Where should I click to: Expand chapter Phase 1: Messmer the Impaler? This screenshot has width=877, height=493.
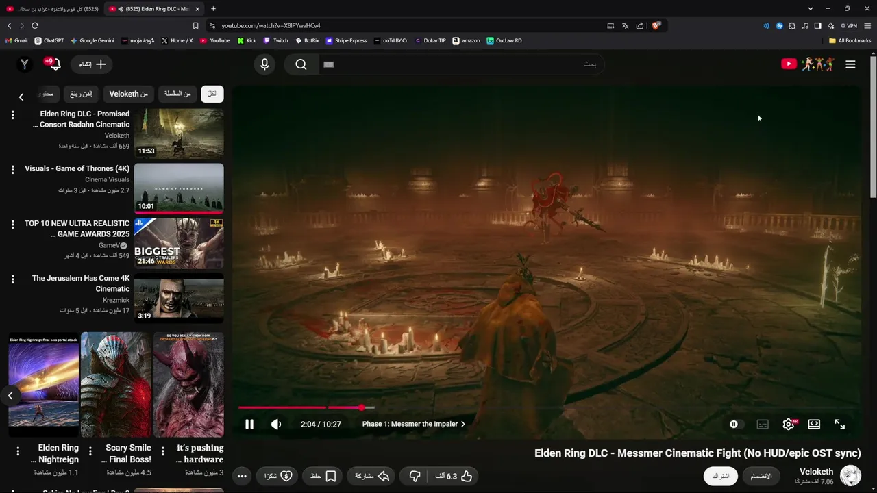(x=414, y=424)
